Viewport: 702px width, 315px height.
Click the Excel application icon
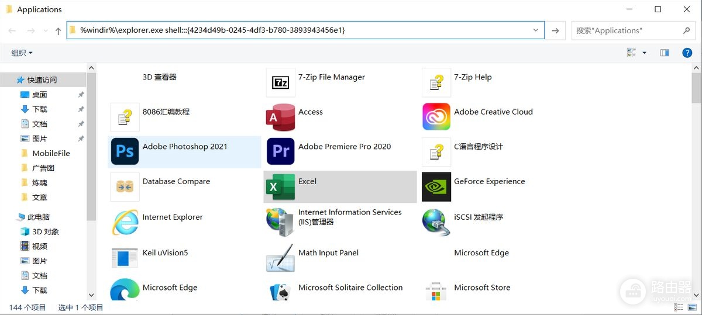click(x=281, y=187)
